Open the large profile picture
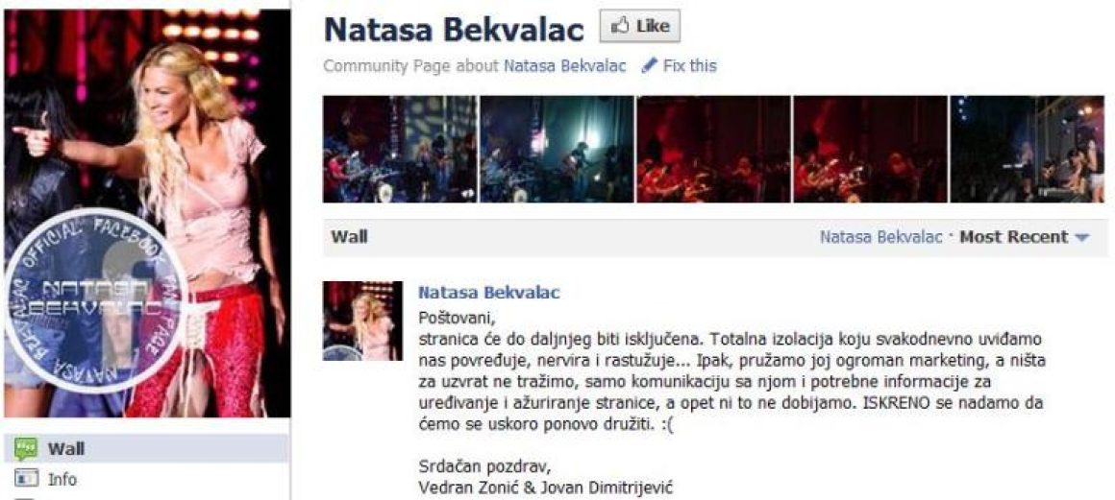 click(x=147, y=214)
